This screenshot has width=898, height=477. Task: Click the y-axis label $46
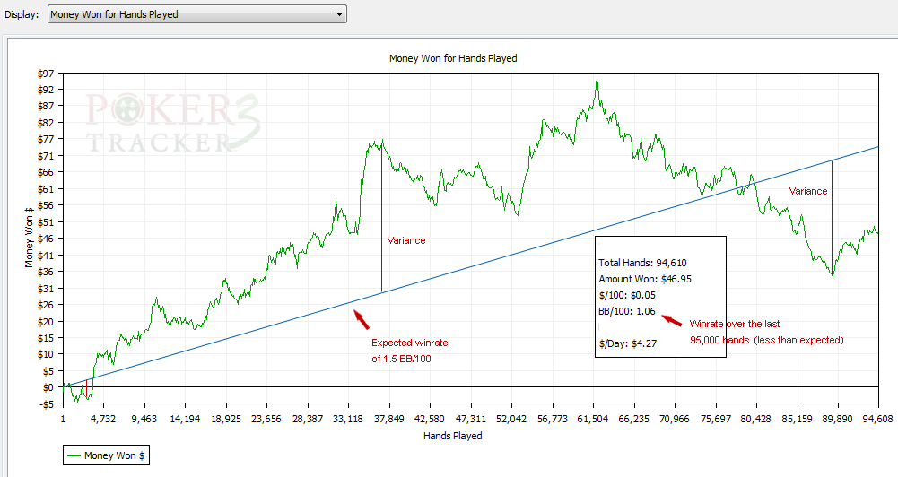[x=46, y=238]
